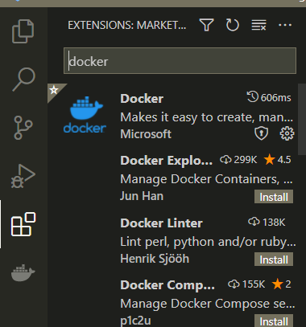Install the Docker Compose extension by p1c2u
306x327 pixels.
(274, 321)
